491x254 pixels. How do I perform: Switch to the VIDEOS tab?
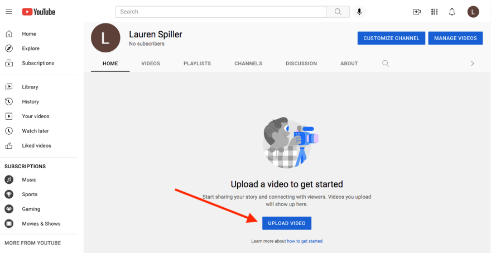(x=151, y=63)
